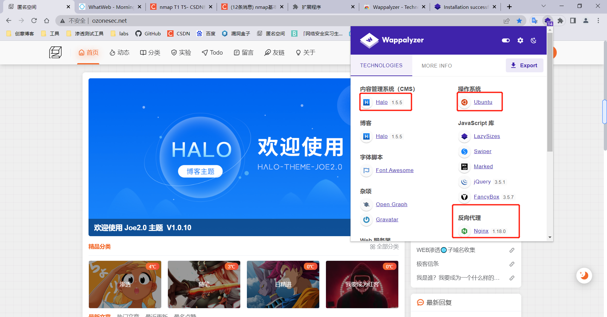Click the LazySizes logo icon
607x317 pixels.
pyautogui.click(x=464, y=136)
